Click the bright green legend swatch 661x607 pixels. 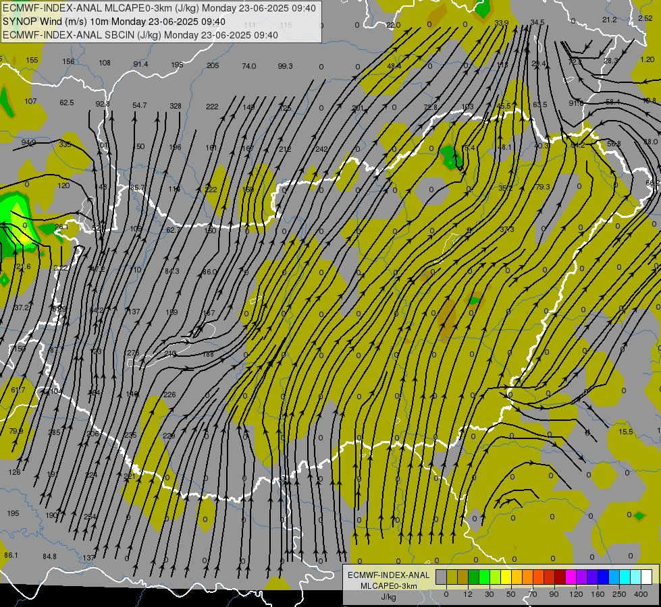point(484,577)
